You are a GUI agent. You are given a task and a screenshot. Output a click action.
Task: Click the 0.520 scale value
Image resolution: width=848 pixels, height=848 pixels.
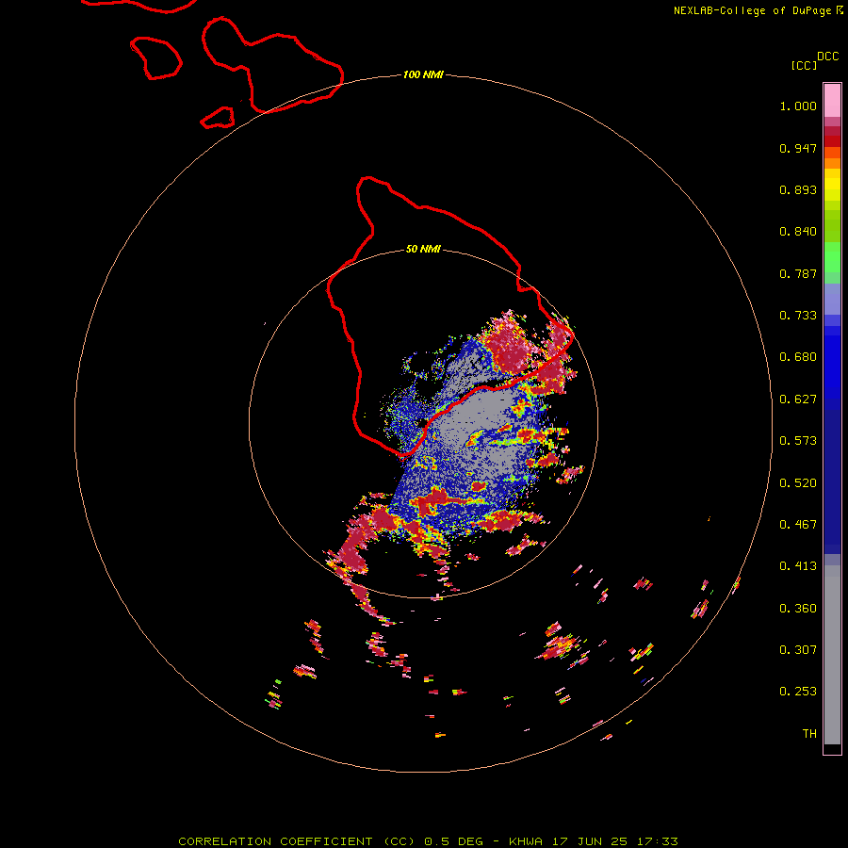798,483
